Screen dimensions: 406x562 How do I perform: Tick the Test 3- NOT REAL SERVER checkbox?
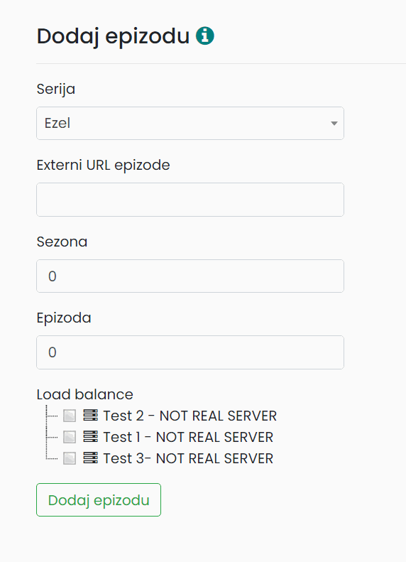click(70, 458)
